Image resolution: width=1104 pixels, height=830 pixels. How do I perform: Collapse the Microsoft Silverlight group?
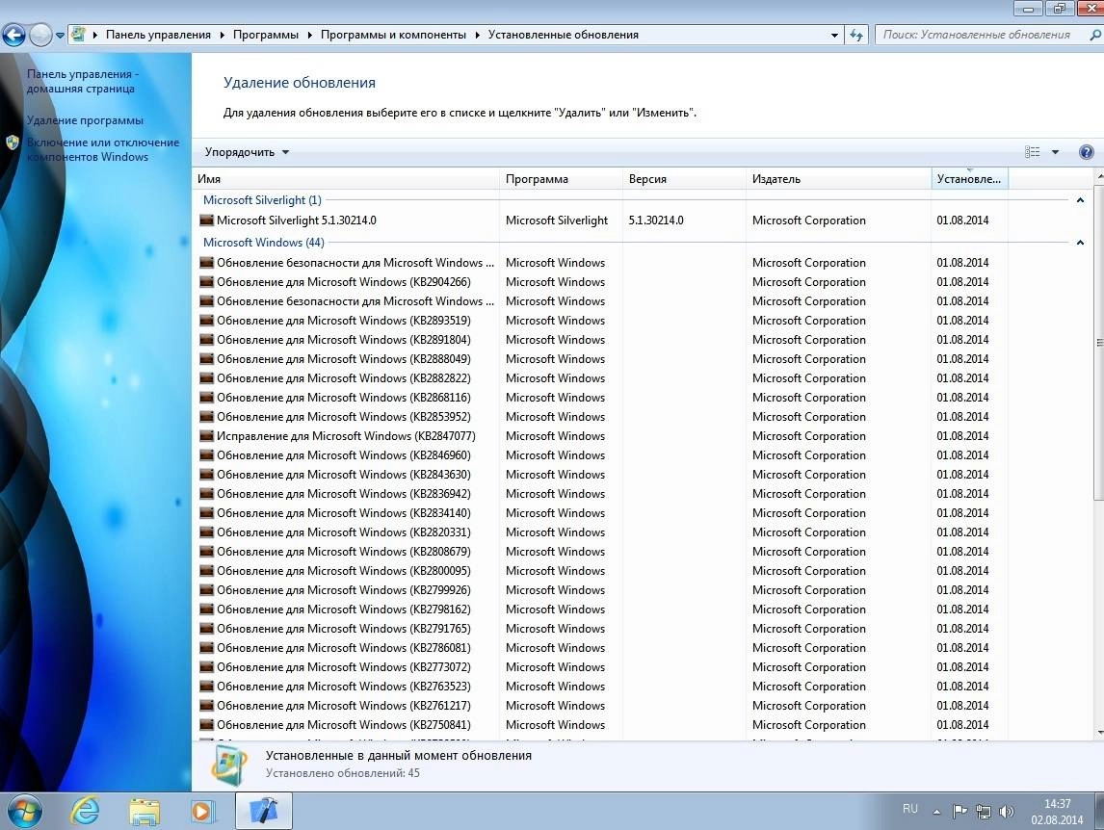pos(1080,200)
